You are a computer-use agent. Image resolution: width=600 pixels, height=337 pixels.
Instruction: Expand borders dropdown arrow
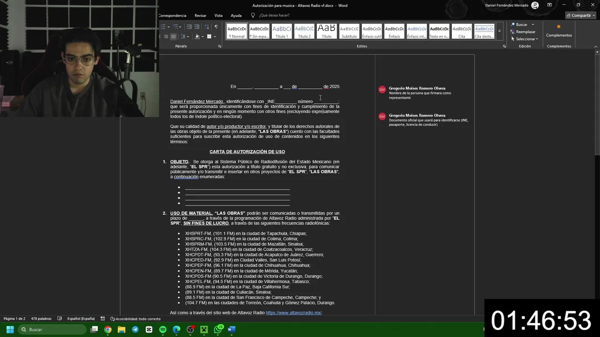[215, 37]
